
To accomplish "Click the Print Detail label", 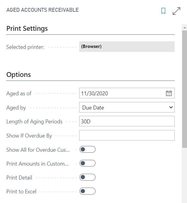I will (x=19, y=177).
